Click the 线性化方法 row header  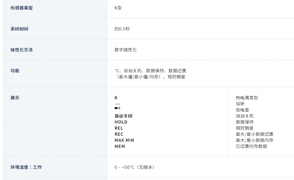(x=22, y=50)
